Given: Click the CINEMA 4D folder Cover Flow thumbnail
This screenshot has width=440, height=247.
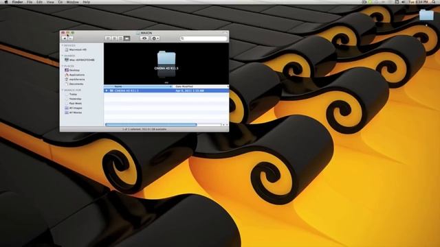Looking at the screenshot, I should 166,58.
